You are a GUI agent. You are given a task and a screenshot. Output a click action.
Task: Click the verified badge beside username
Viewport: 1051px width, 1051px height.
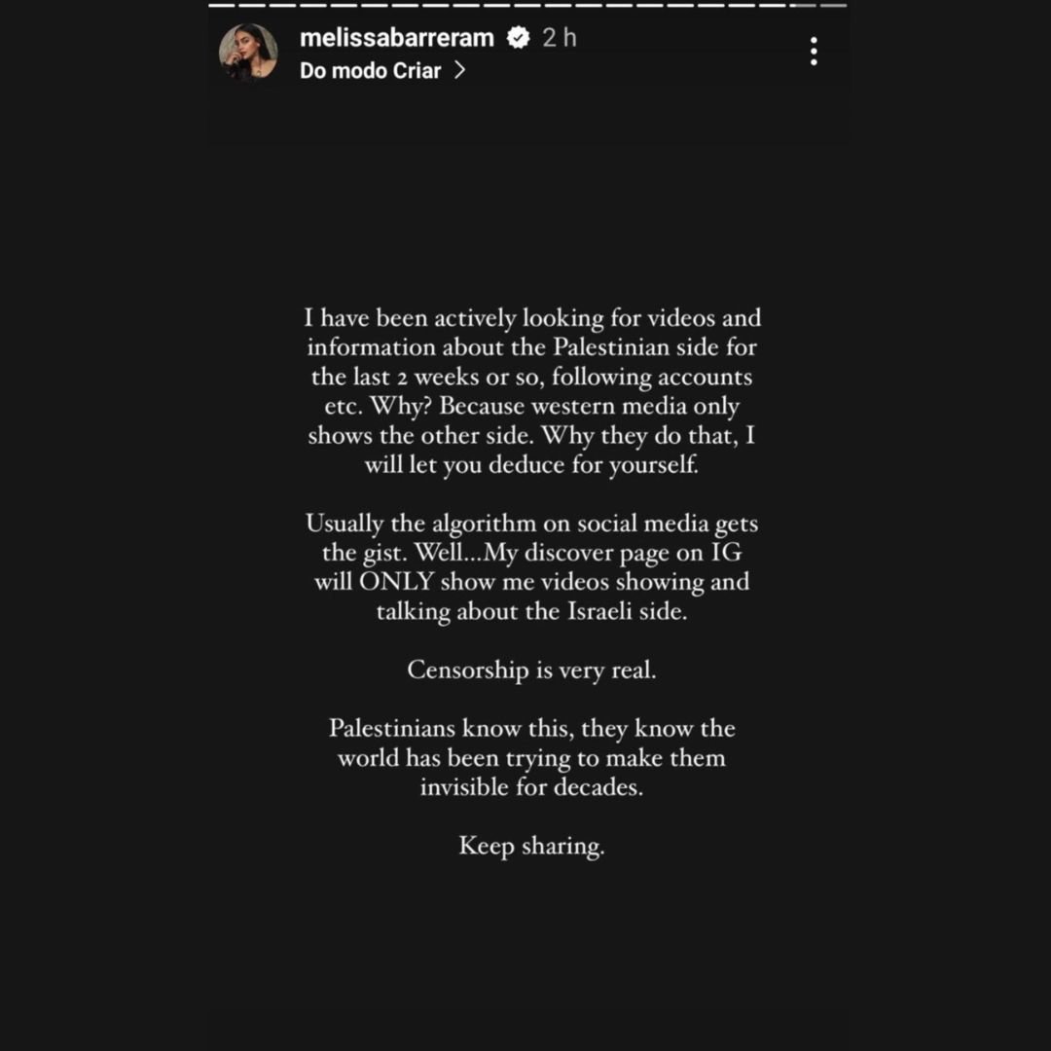point(518,38)
